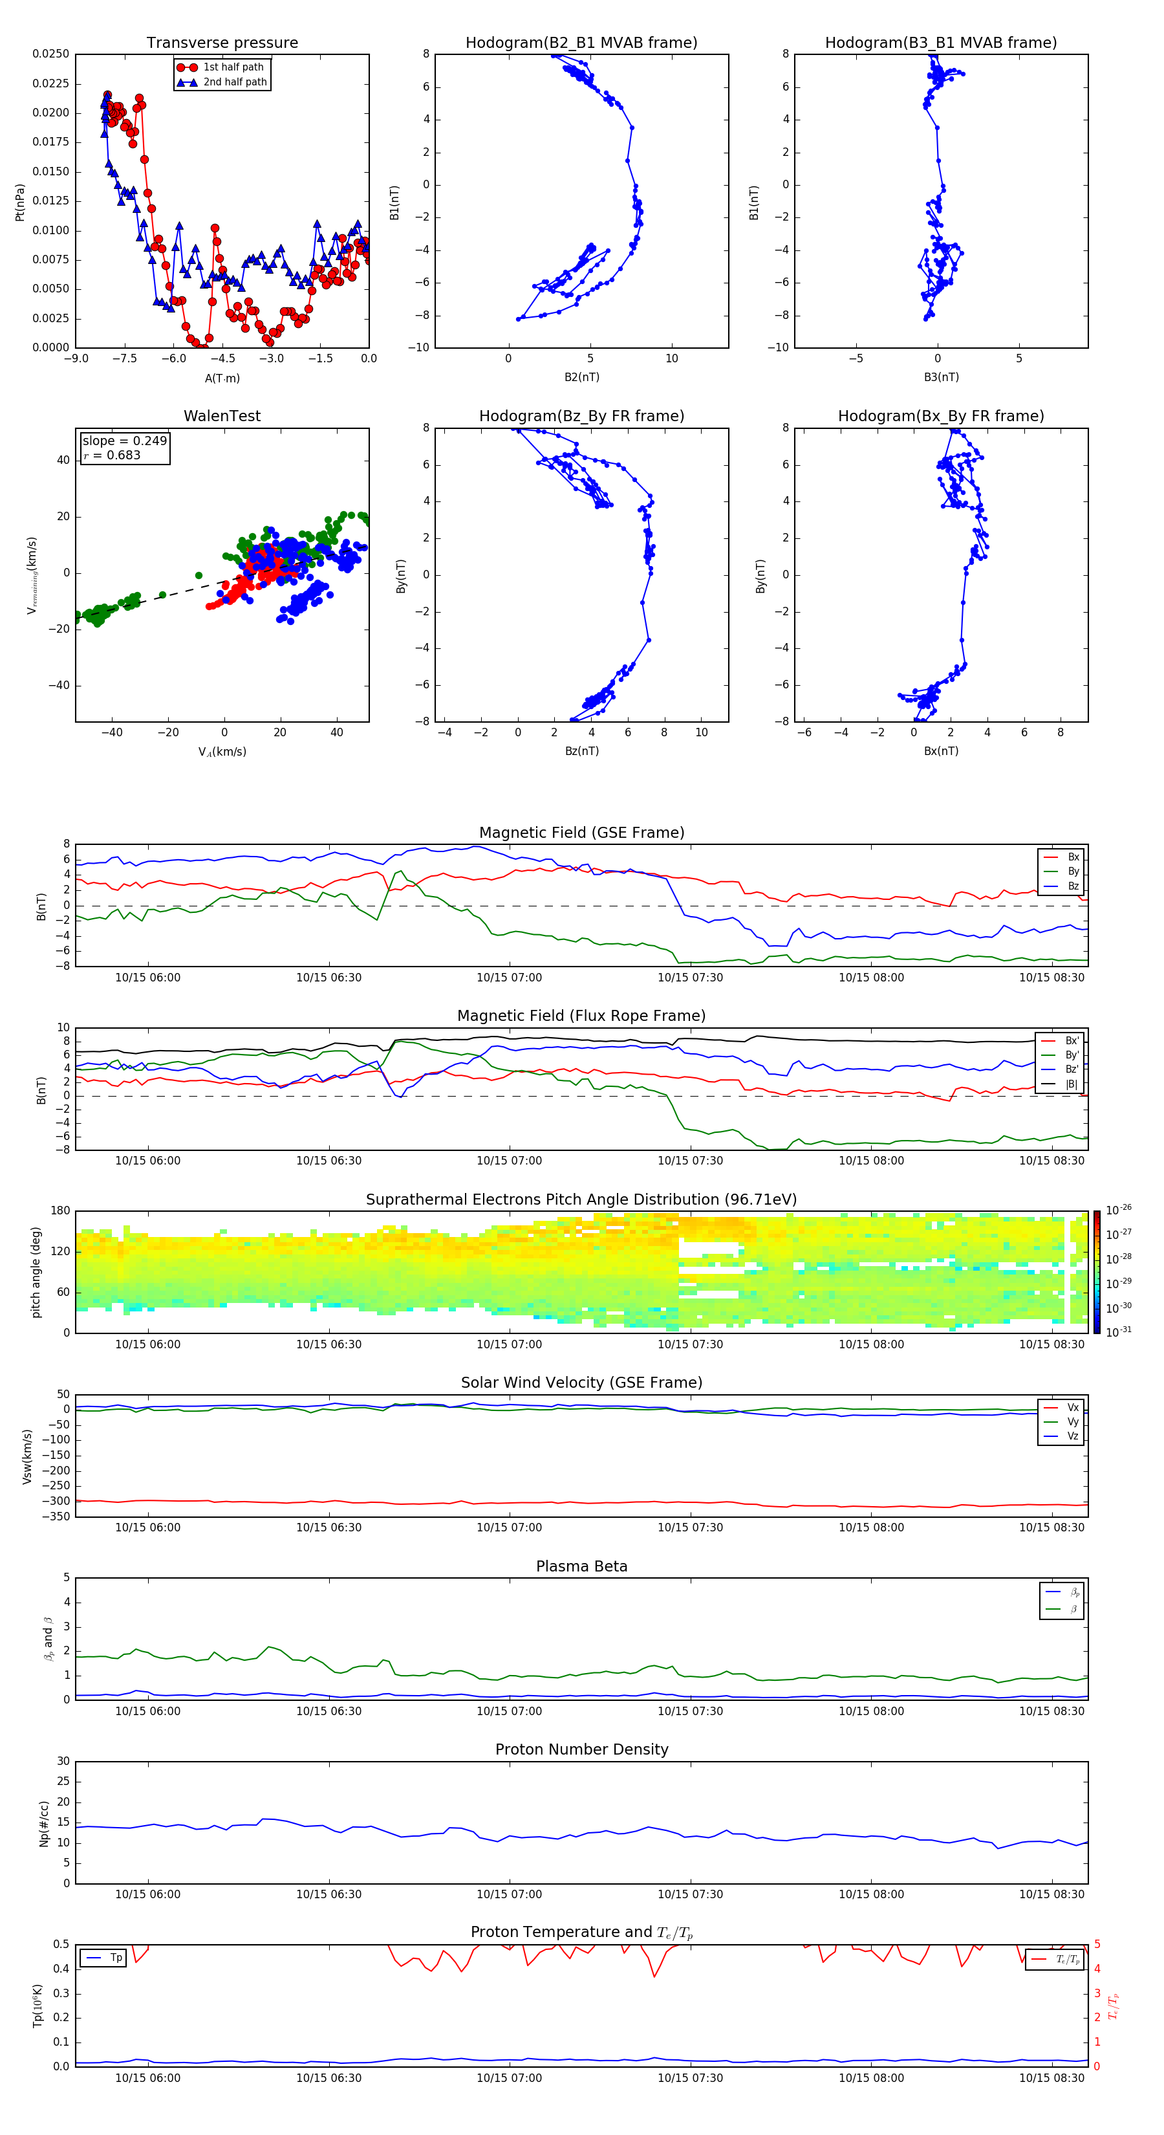Viewport: 1164px width, 2135px height.
Task: Click the 'Proton Temperature and Te/Tp' title
Action: (581, 1932)
